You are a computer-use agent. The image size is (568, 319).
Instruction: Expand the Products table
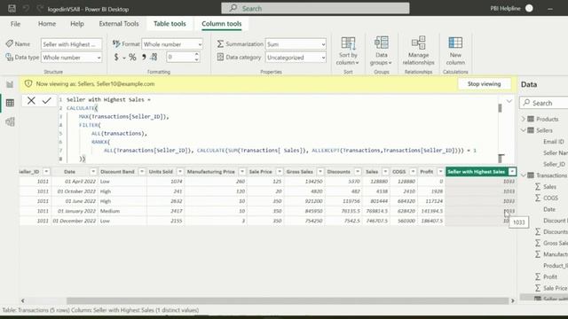point(523,119)
